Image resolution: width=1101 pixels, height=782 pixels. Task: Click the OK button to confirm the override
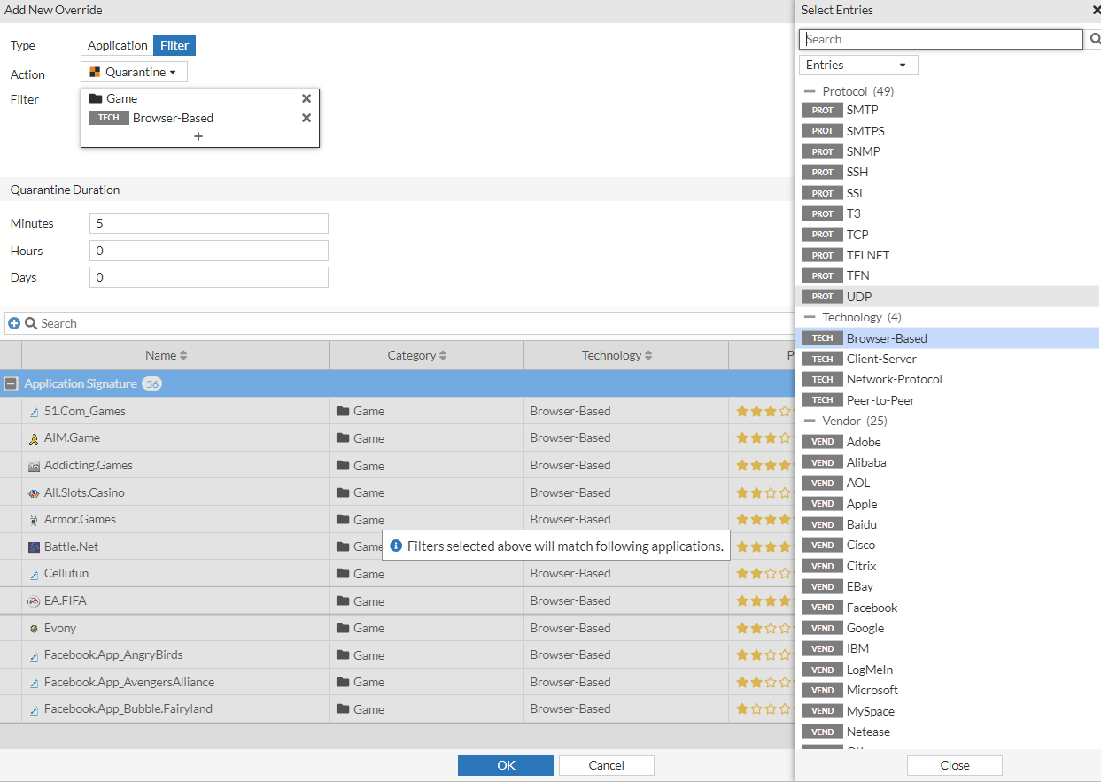pos(505,765)
